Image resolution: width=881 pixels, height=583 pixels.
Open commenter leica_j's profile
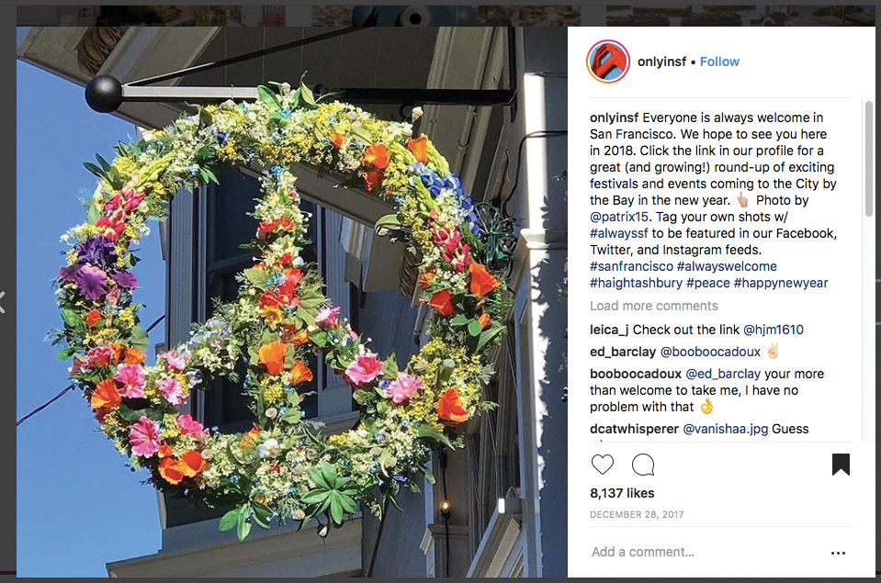click(x=609, y=331)
